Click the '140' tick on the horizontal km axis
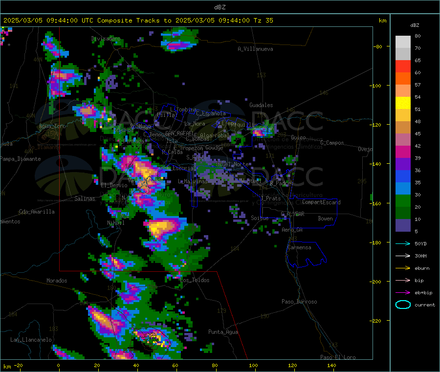Screen dimensions: 440x372 [331, 365]
